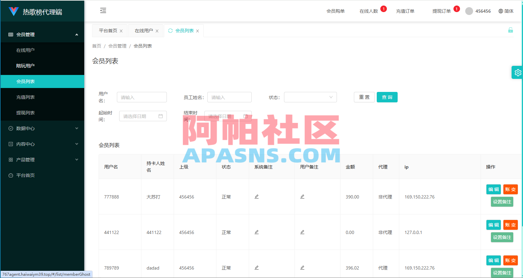The width and height of the screenshot is (523, 278).
Task: Expand the 产品管理 menu
Action: (42, 160)
